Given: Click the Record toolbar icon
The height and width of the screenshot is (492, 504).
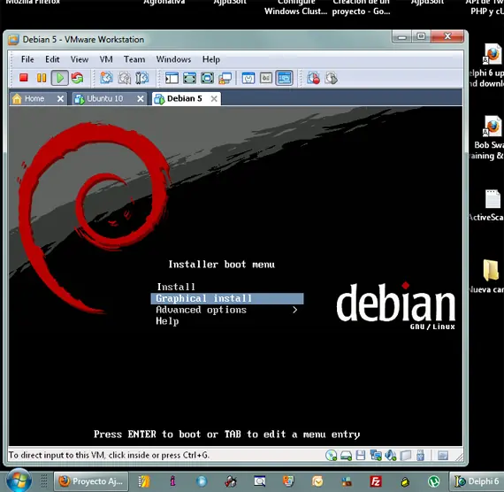Looking at the screenshot, I should 313,78.
